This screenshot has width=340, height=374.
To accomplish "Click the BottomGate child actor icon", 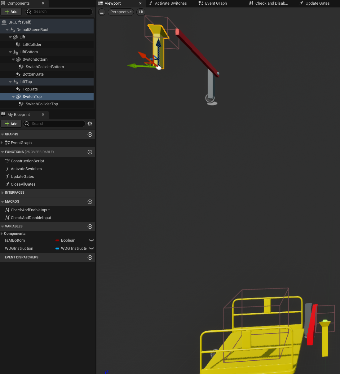I will point(18,74).
